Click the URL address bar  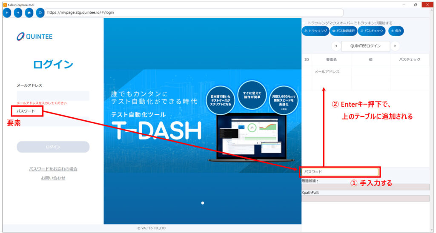point(194,13)
